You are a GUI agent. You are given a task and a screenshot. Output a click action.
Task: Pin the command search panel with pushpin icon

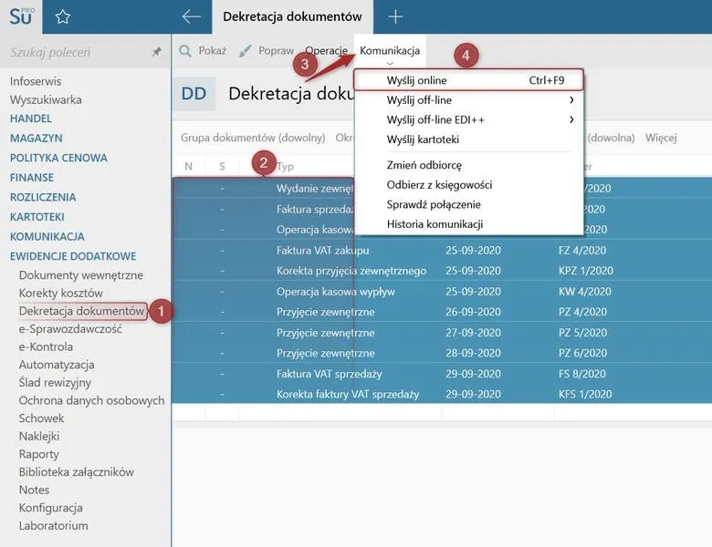pos(156,52)
